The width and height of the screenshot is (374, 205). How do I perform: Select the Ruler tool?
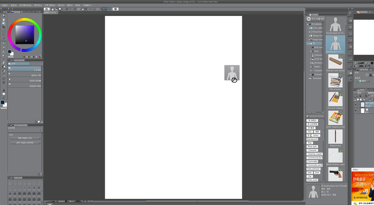pyautogui.click(x=4, y=86)
